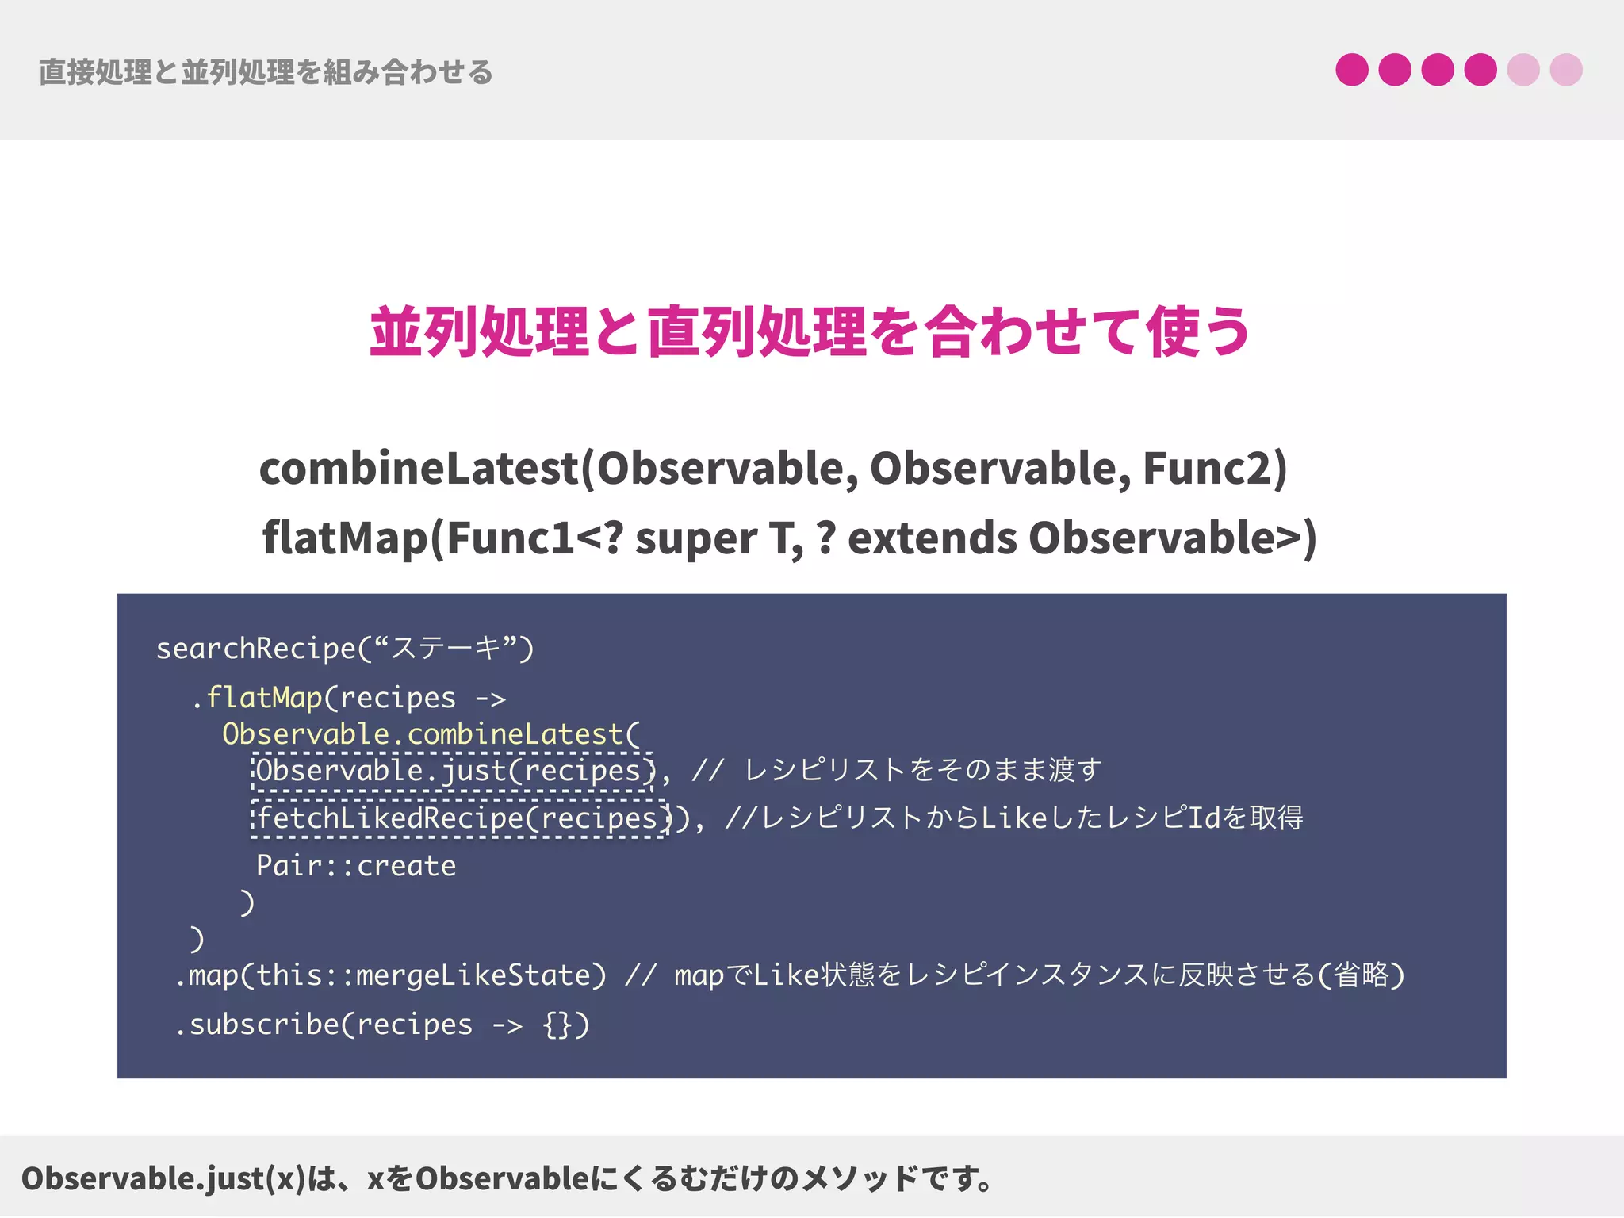
Task: Click the comment "// mapでLike状態をレシピインスタンスに反映させる(省略)"
Action: [1014, 975]
